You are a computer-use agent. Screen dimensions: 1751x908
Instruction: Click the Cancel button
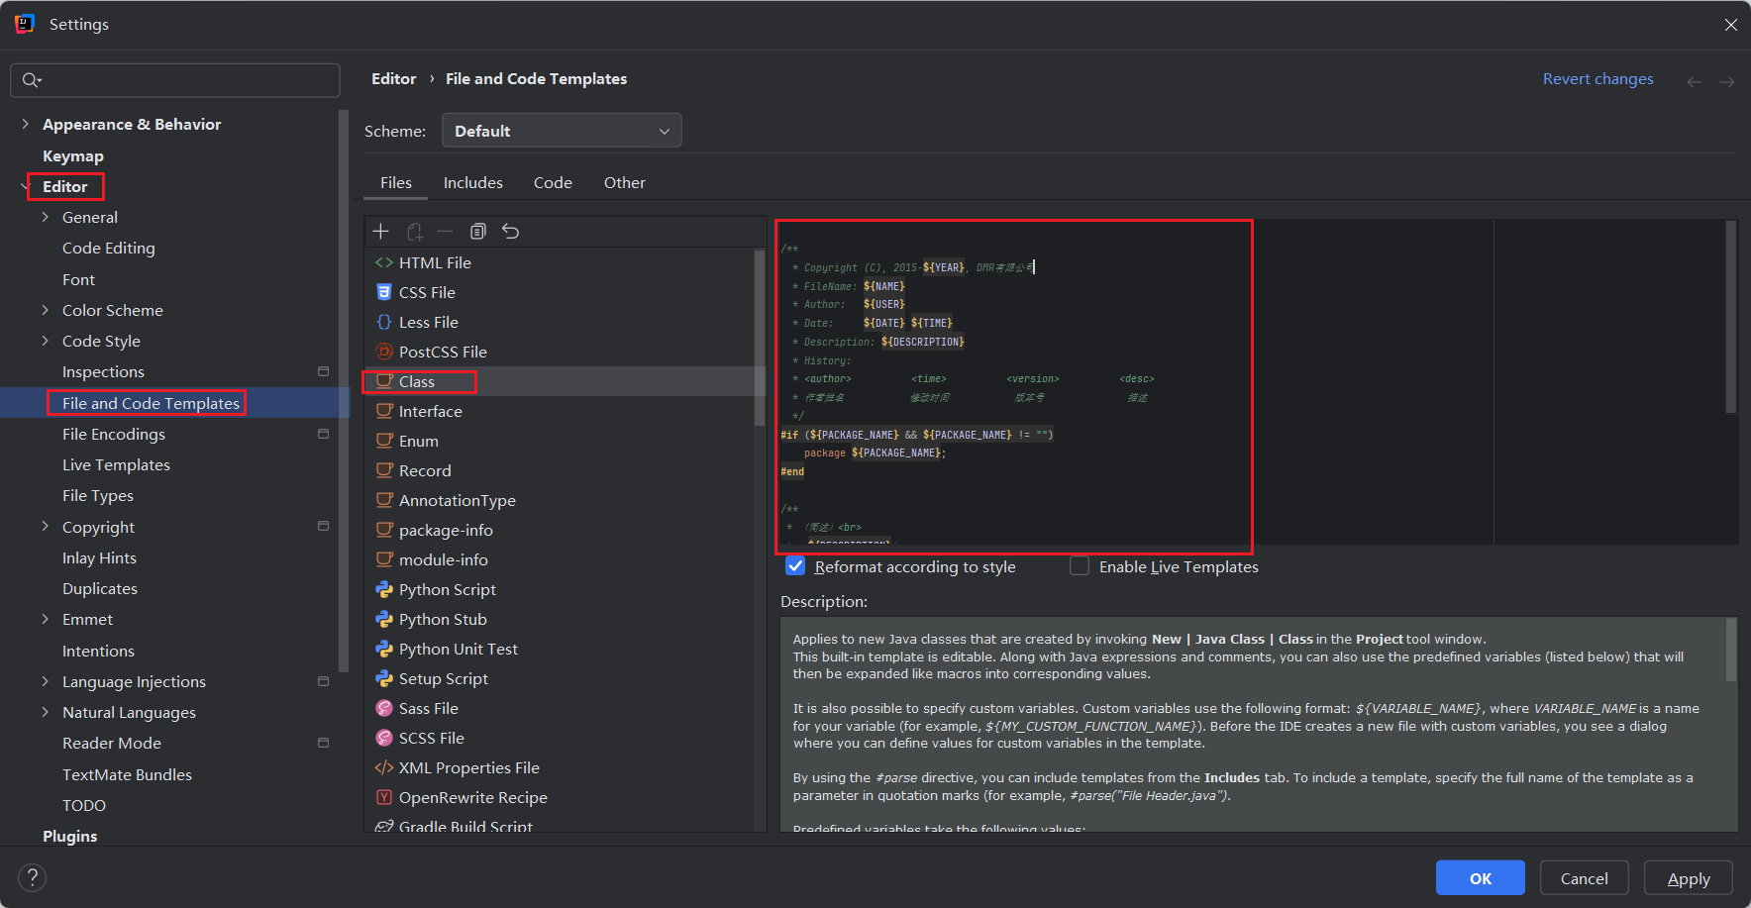pos(1584,878)
